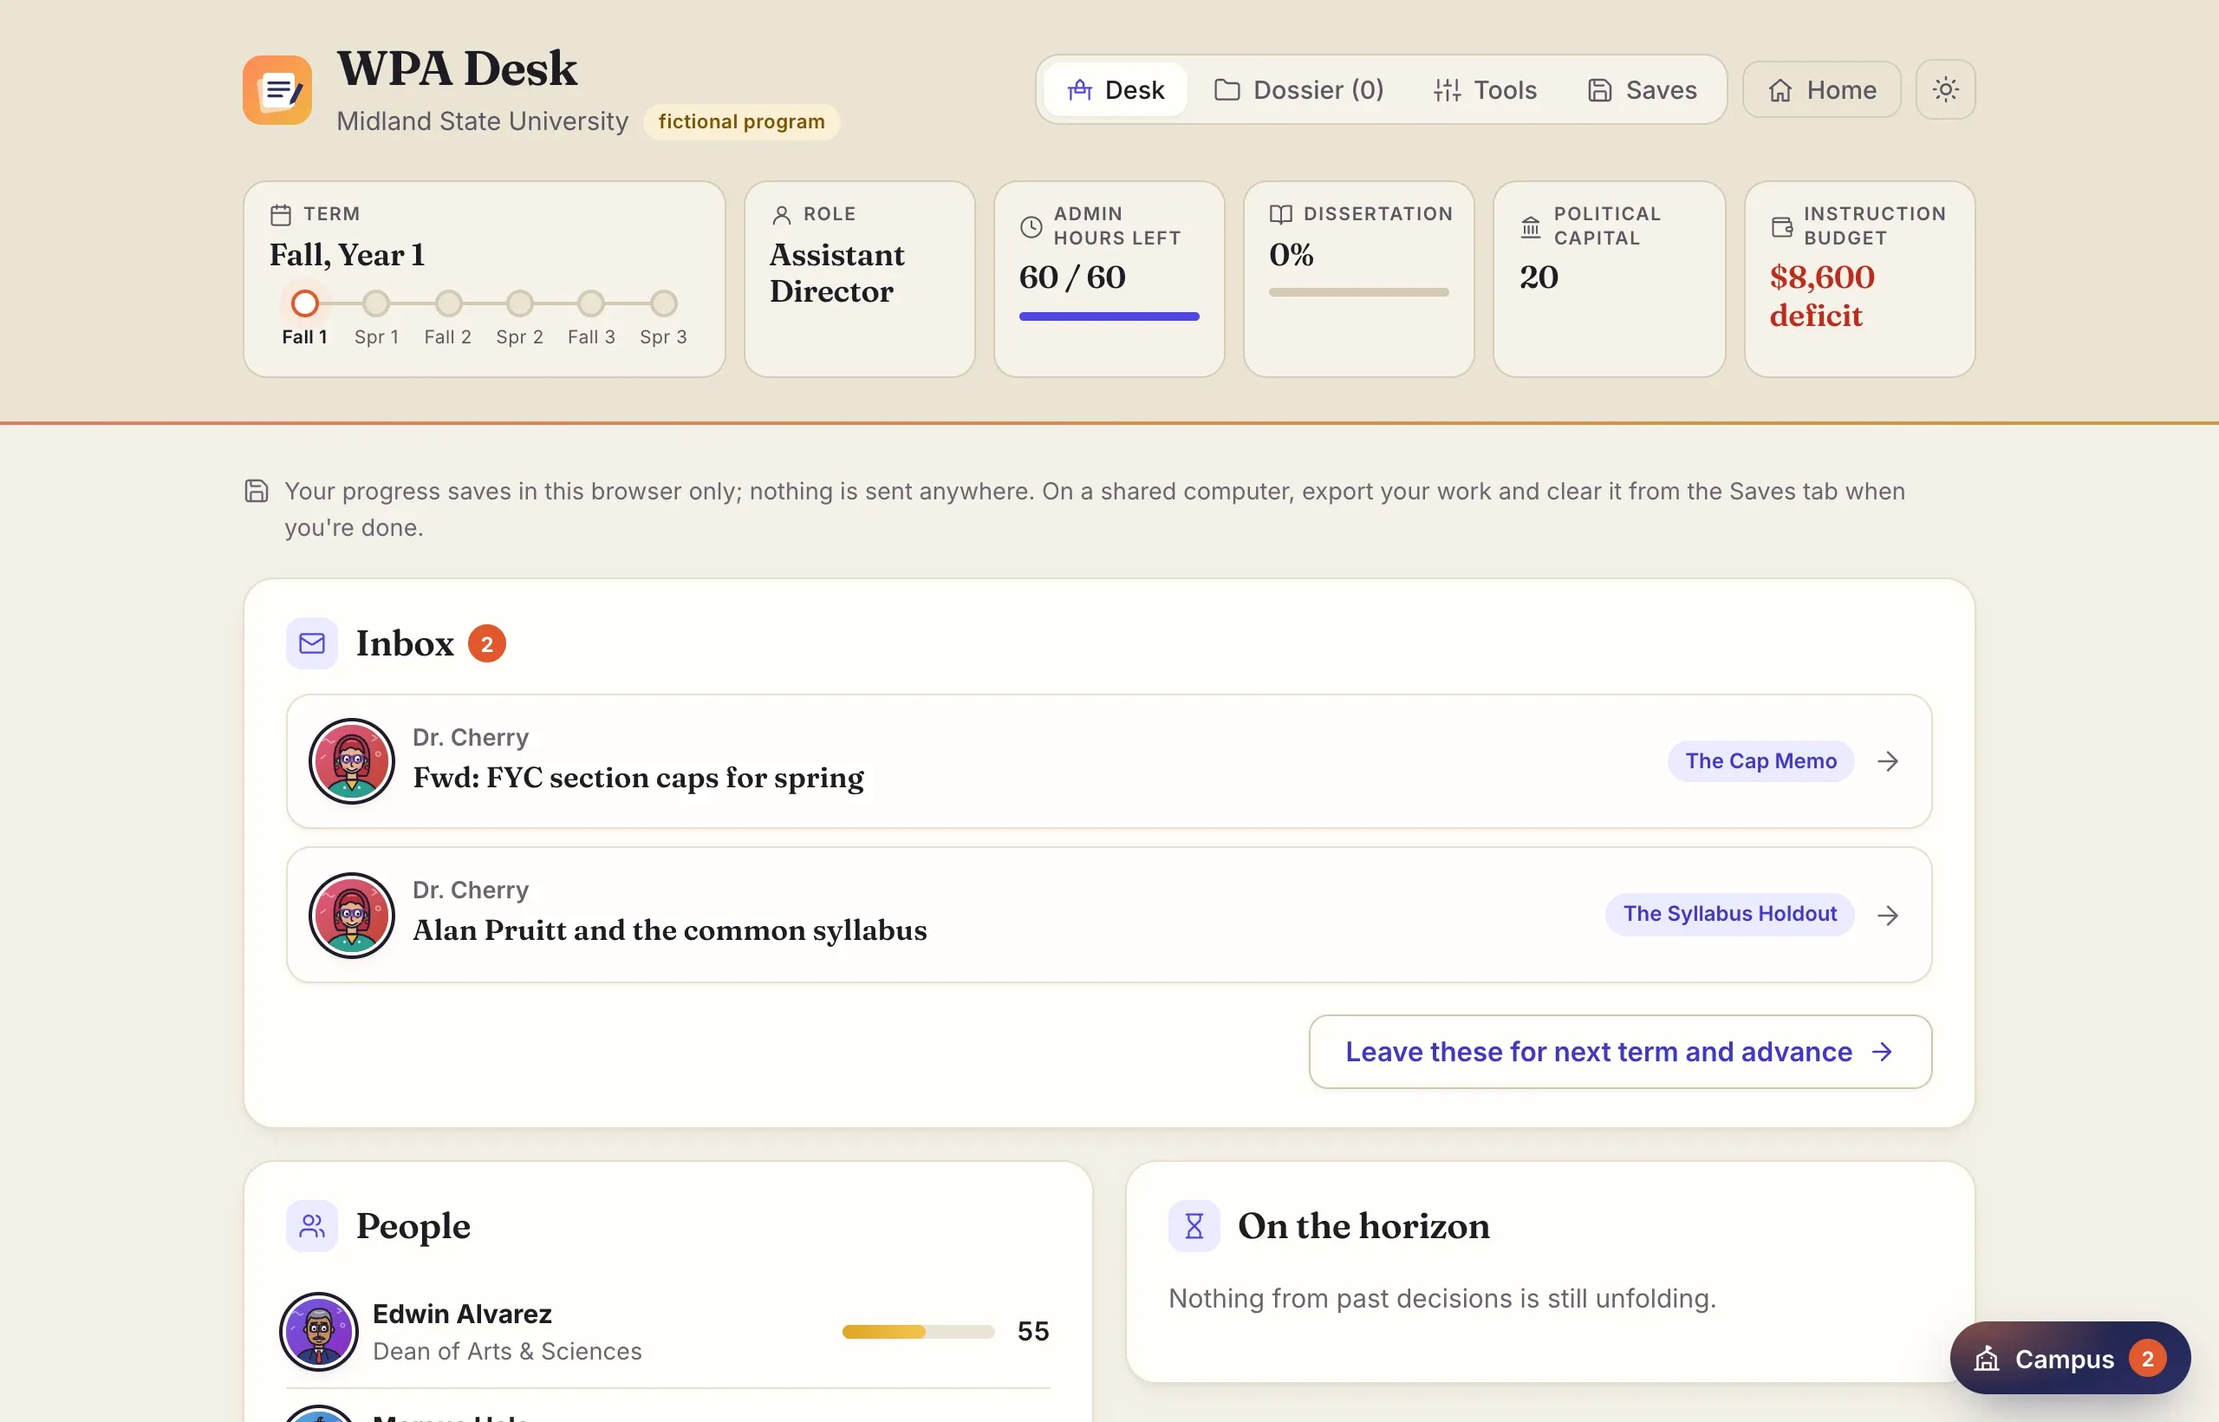
Task: Go to Home
Action: 1821,89
